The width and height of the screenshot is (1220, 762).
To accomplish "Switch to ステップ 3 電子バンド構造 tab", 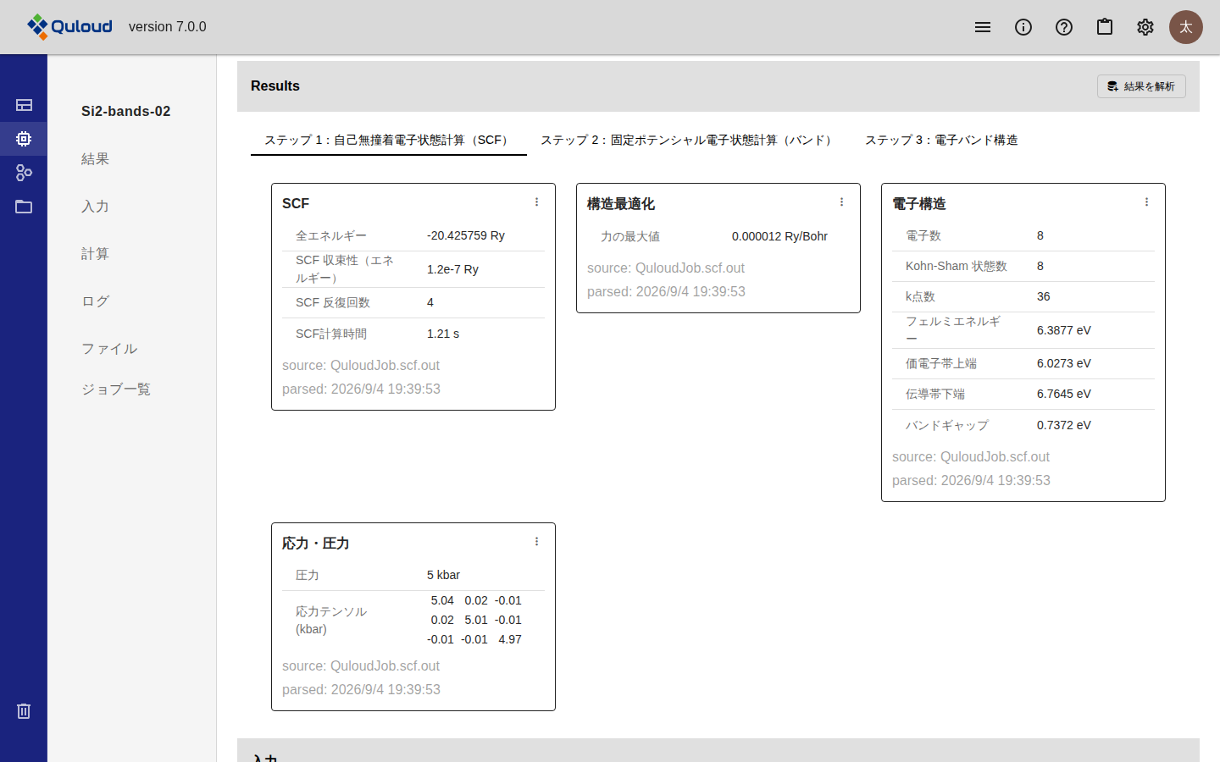I will [941, 140].
